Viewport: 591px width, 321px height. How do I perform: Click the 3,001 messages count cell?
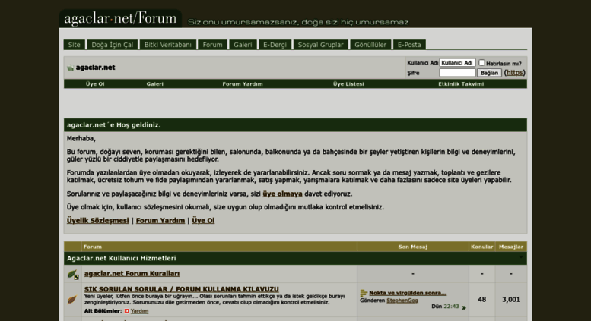511,300
